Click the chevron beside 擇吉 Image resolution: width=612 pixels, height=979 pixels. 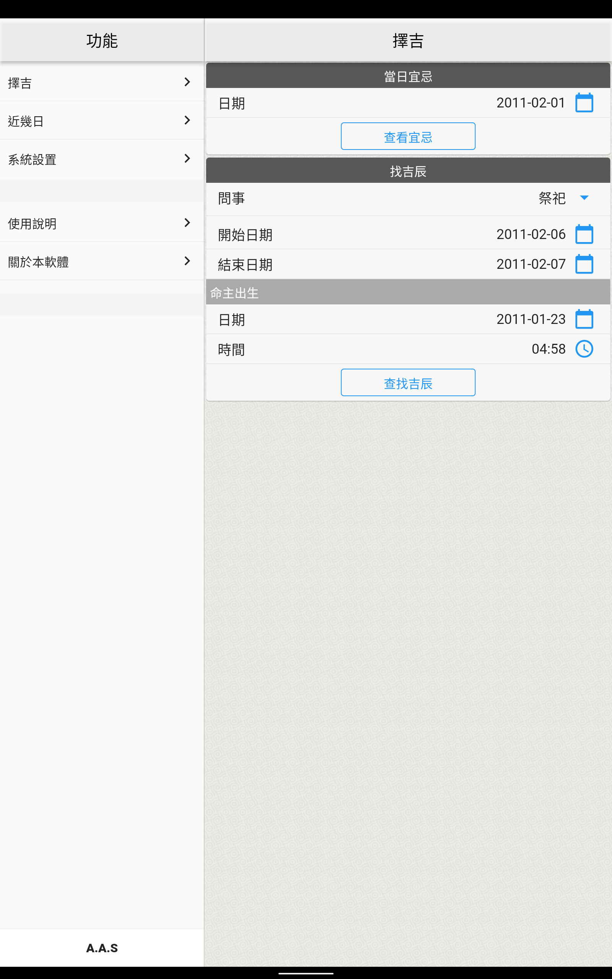(187, 82)
